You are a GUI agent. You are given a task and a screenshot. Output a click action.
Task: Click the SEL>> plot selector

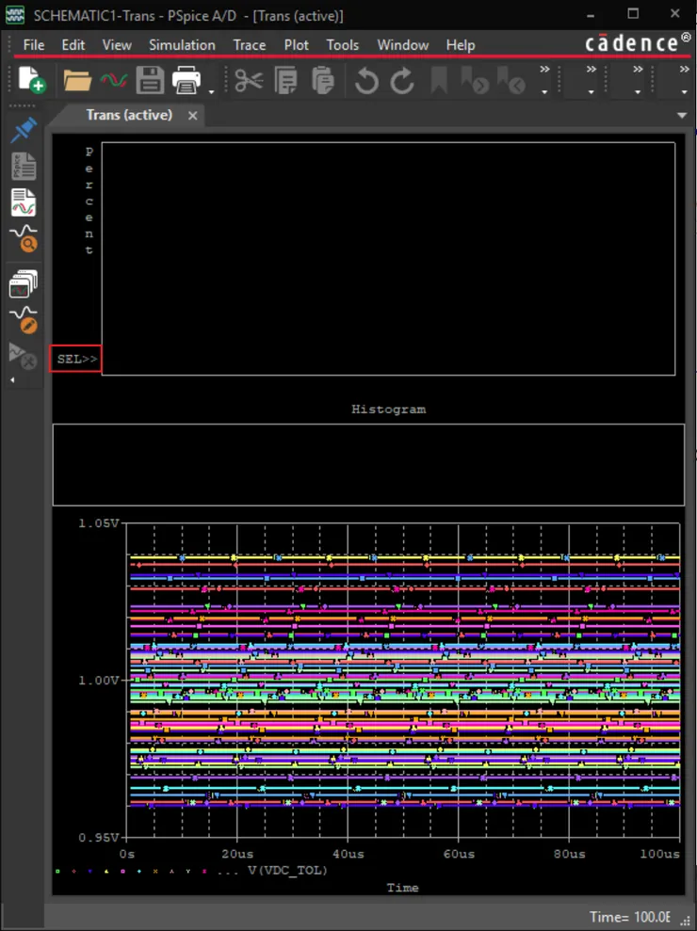pyautogui.click(x=76, y=359)
